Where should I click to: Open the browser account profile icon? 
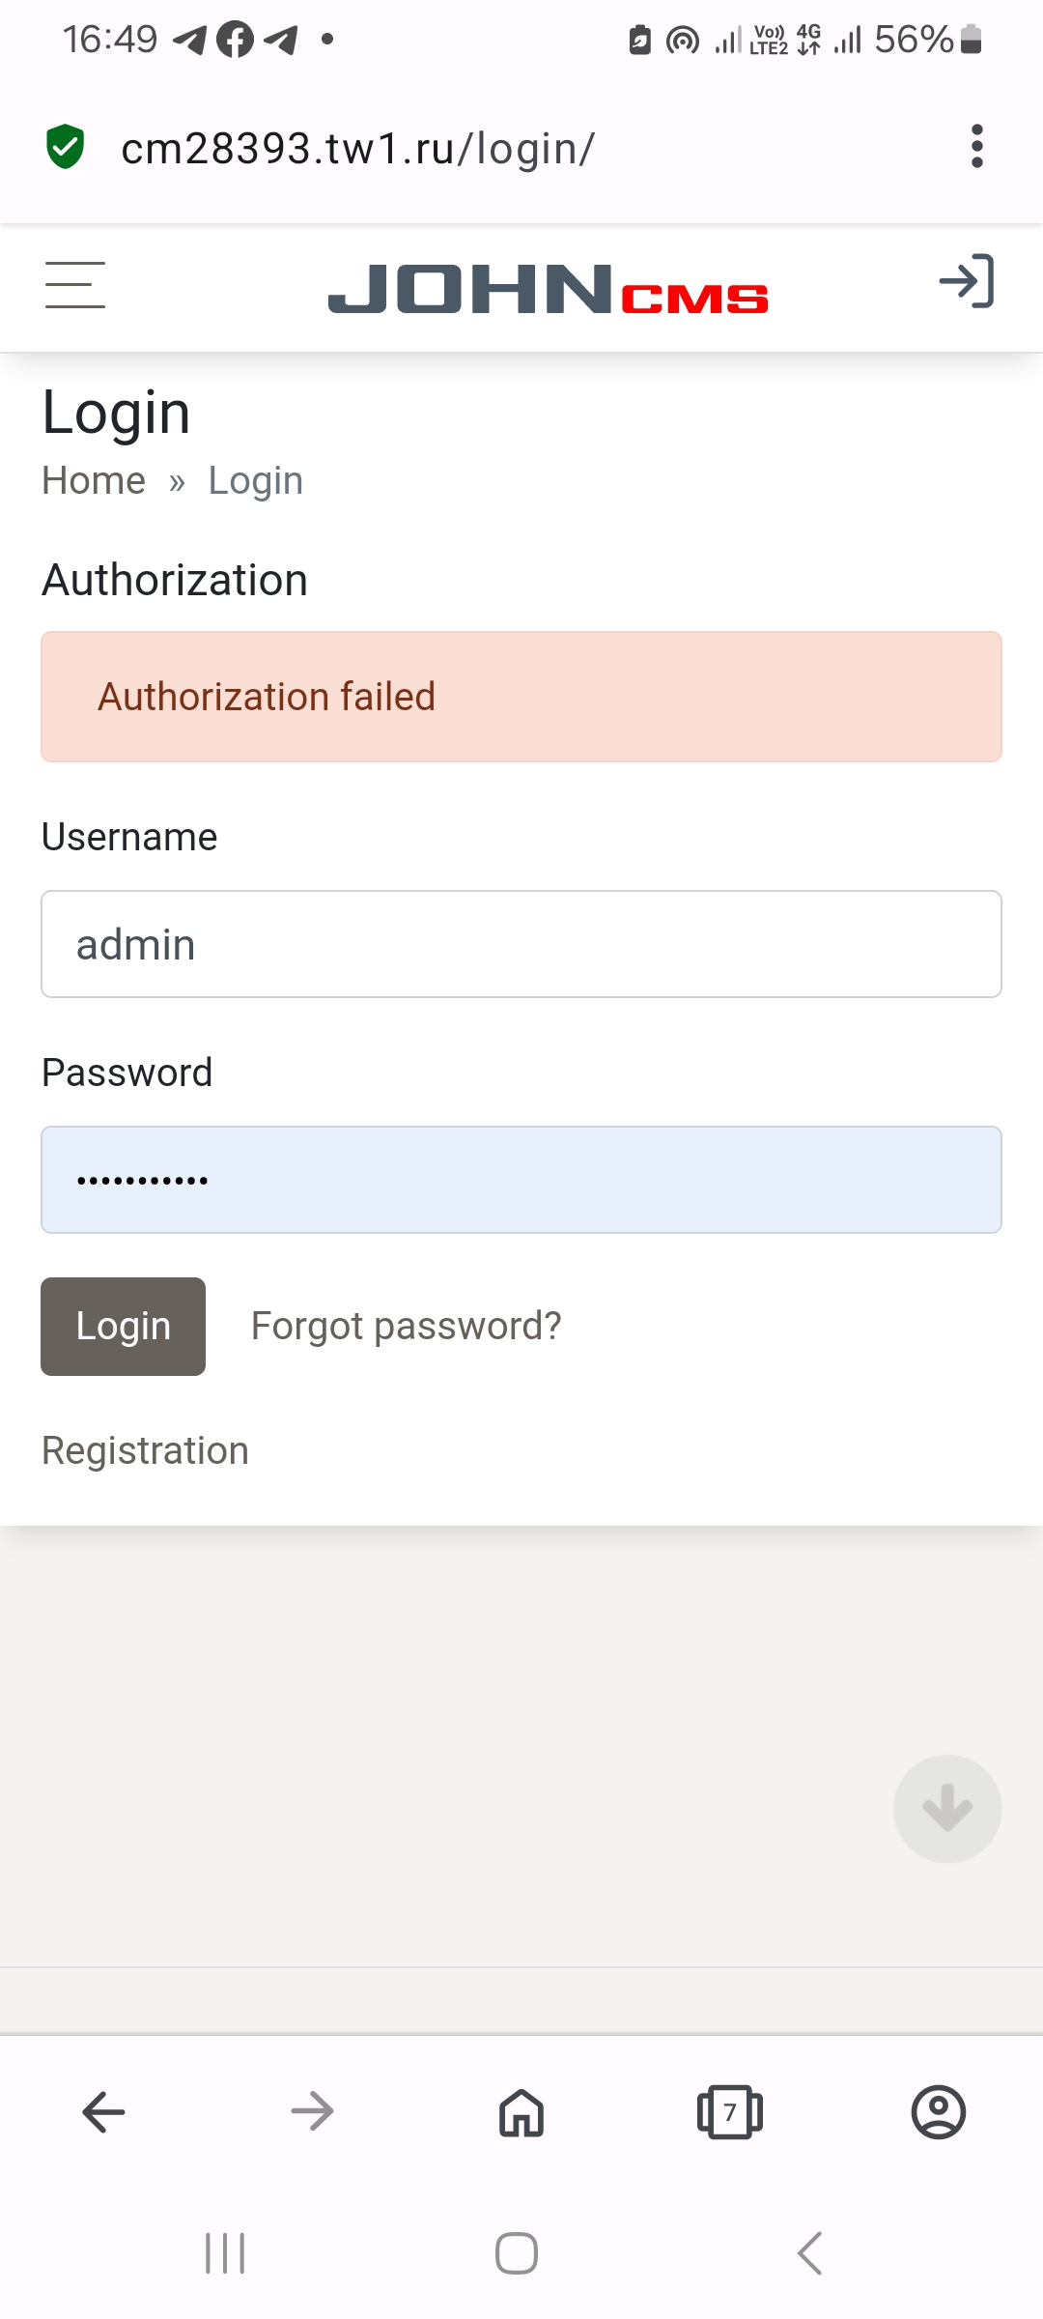coord(938,2111)
